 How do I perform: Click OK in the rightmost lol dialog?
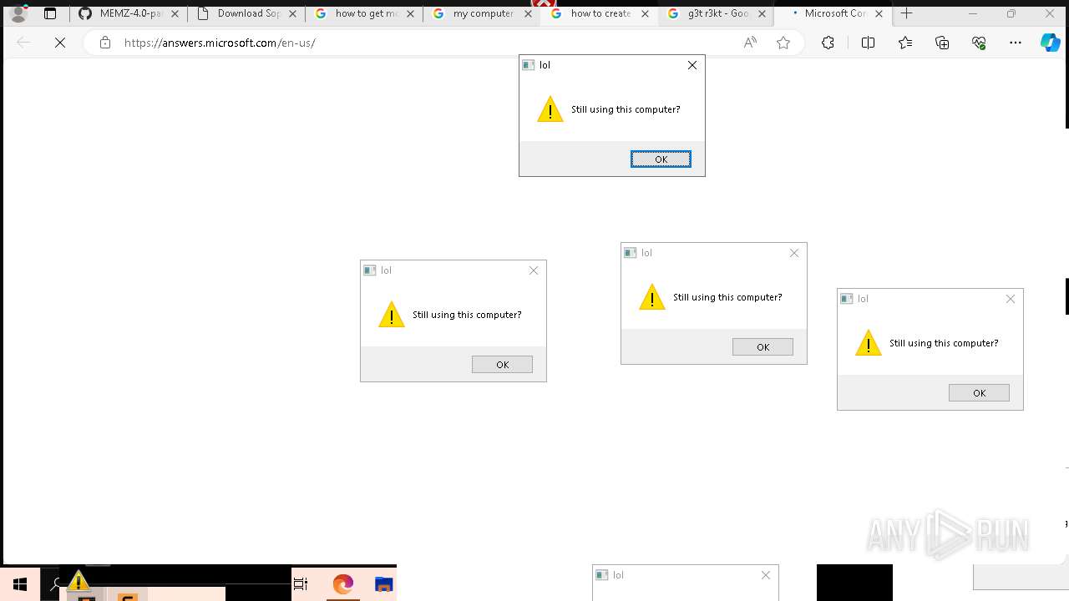point(979,393)
